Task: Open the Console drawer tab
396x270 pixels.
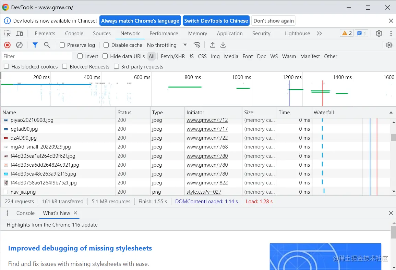Action: pos(25,213)
